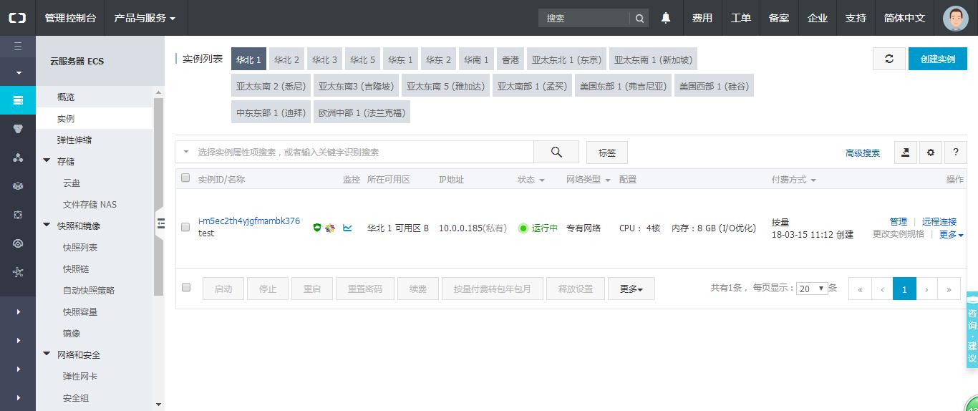Collapse the 存储 sidebar group
Screen dimensions: 978x411
coord(47,161)
